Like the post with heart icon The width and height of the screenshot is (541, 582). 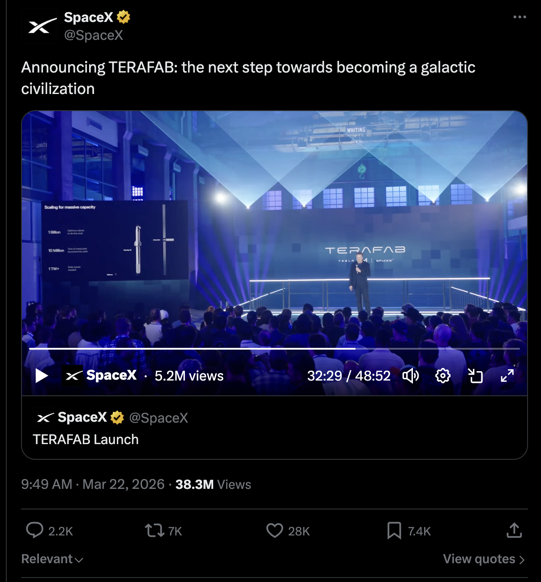click(x=275, y=531)
